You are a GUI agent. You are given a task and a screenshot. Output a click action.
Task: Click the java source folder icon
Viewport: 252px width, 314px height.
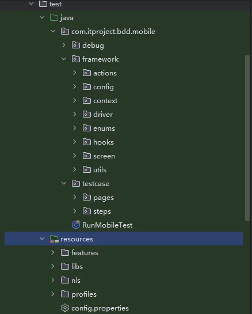click(54, 18)
